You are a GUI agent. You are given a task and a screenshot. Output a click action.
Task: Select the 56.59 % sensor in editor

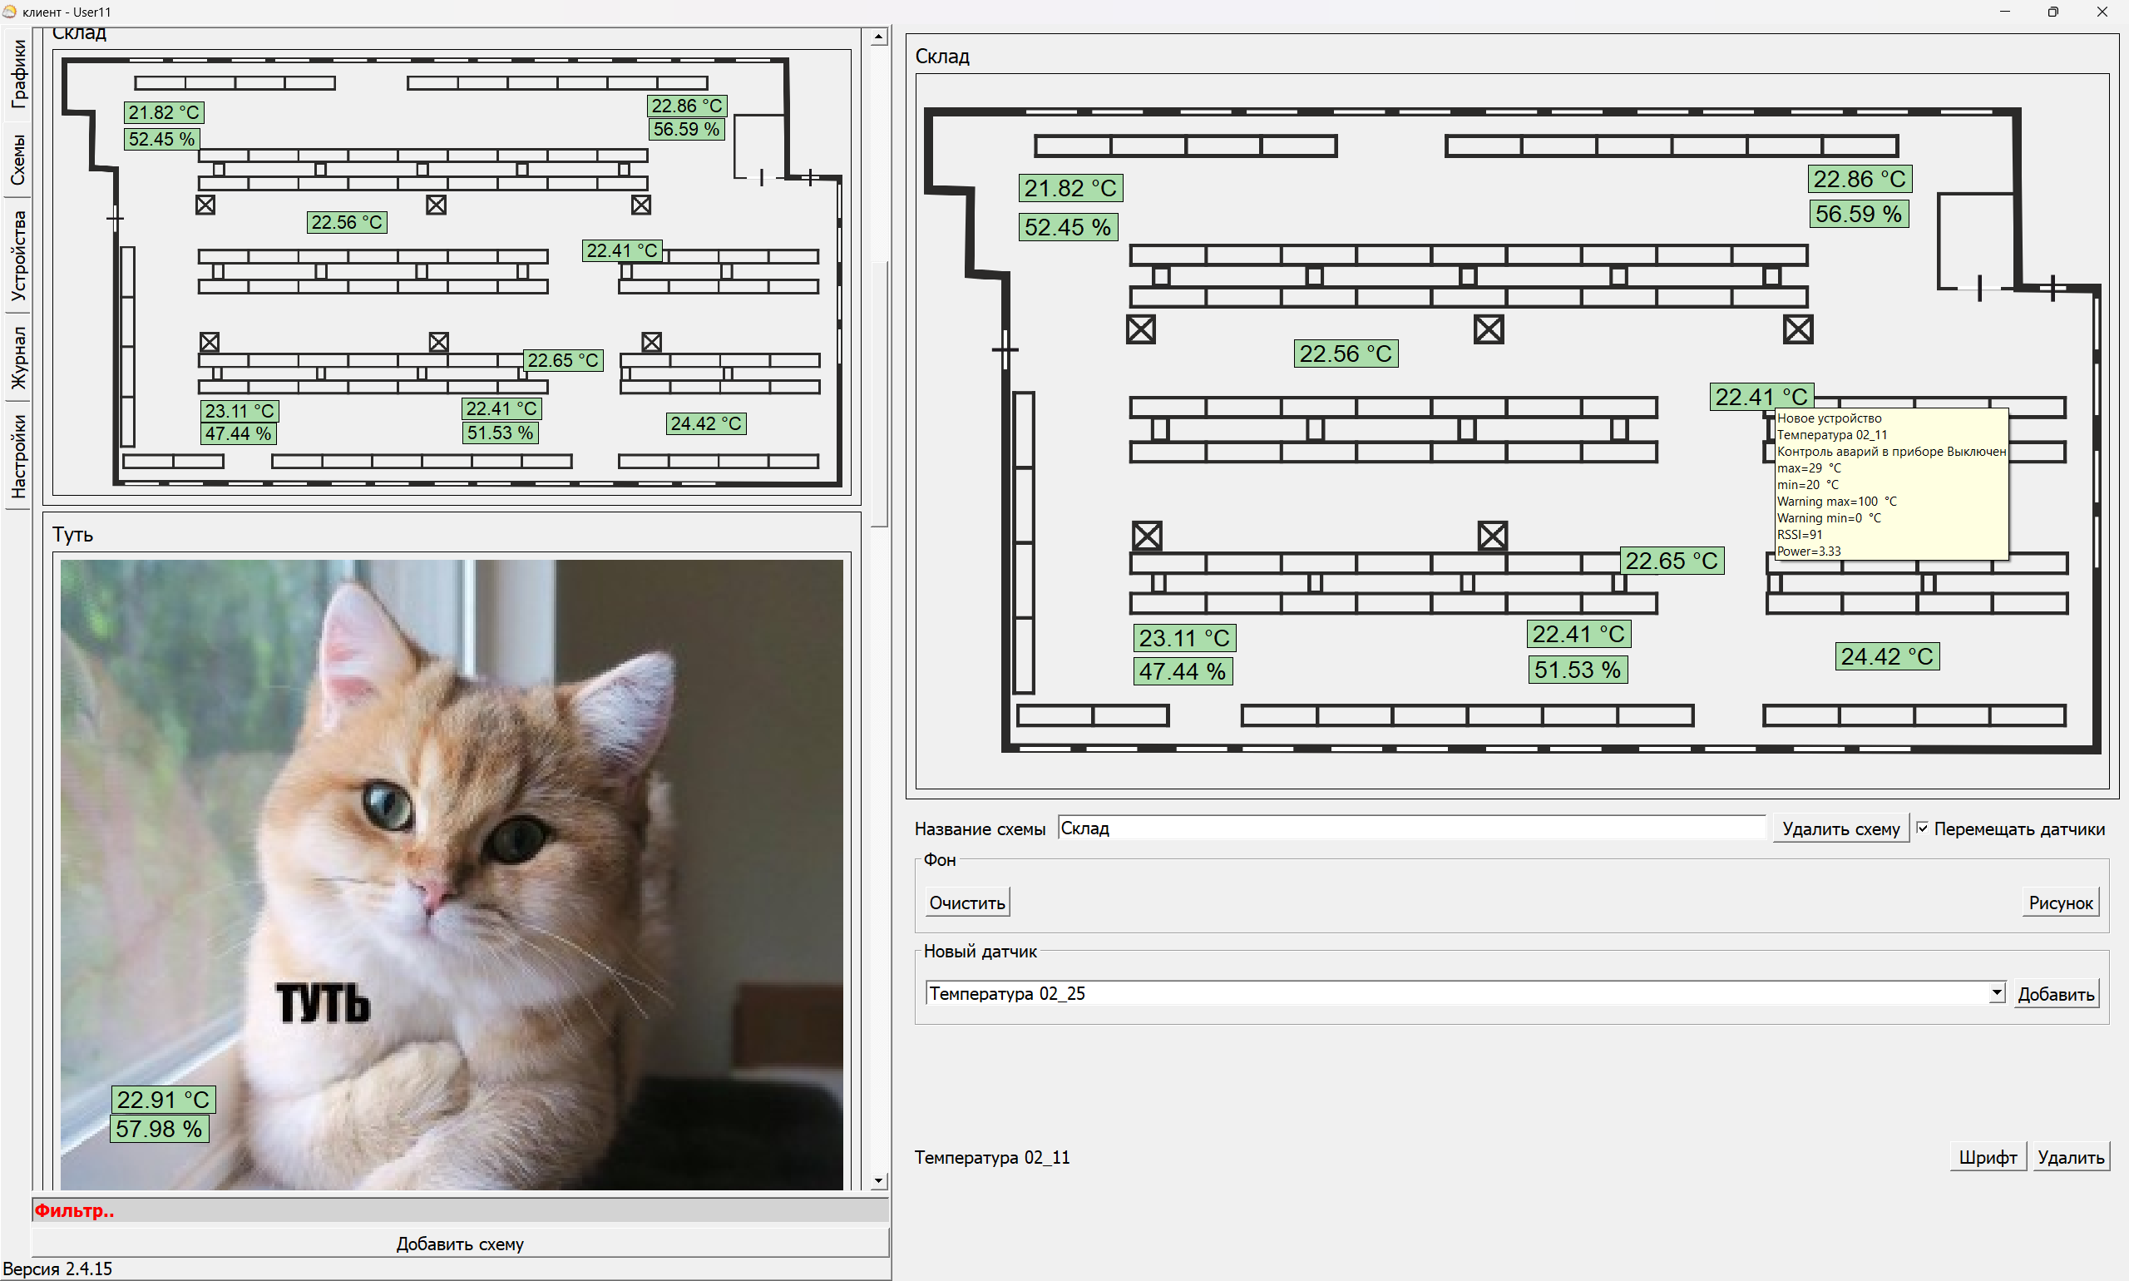pyautogui.click(x=1858, y=213)
